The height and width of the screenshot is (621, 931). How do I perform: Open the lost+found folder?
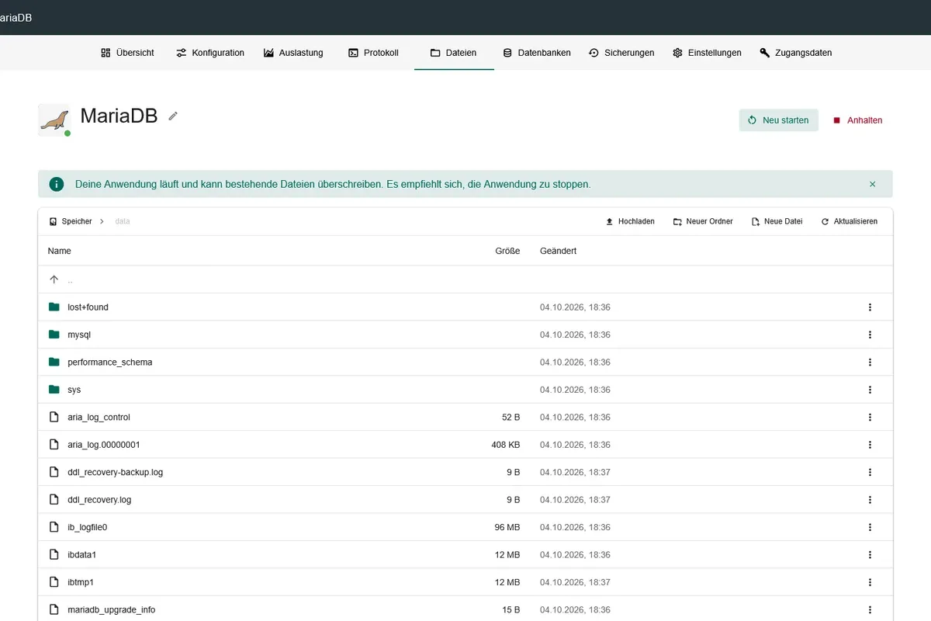pyautogui.click(x=88, y=307)
